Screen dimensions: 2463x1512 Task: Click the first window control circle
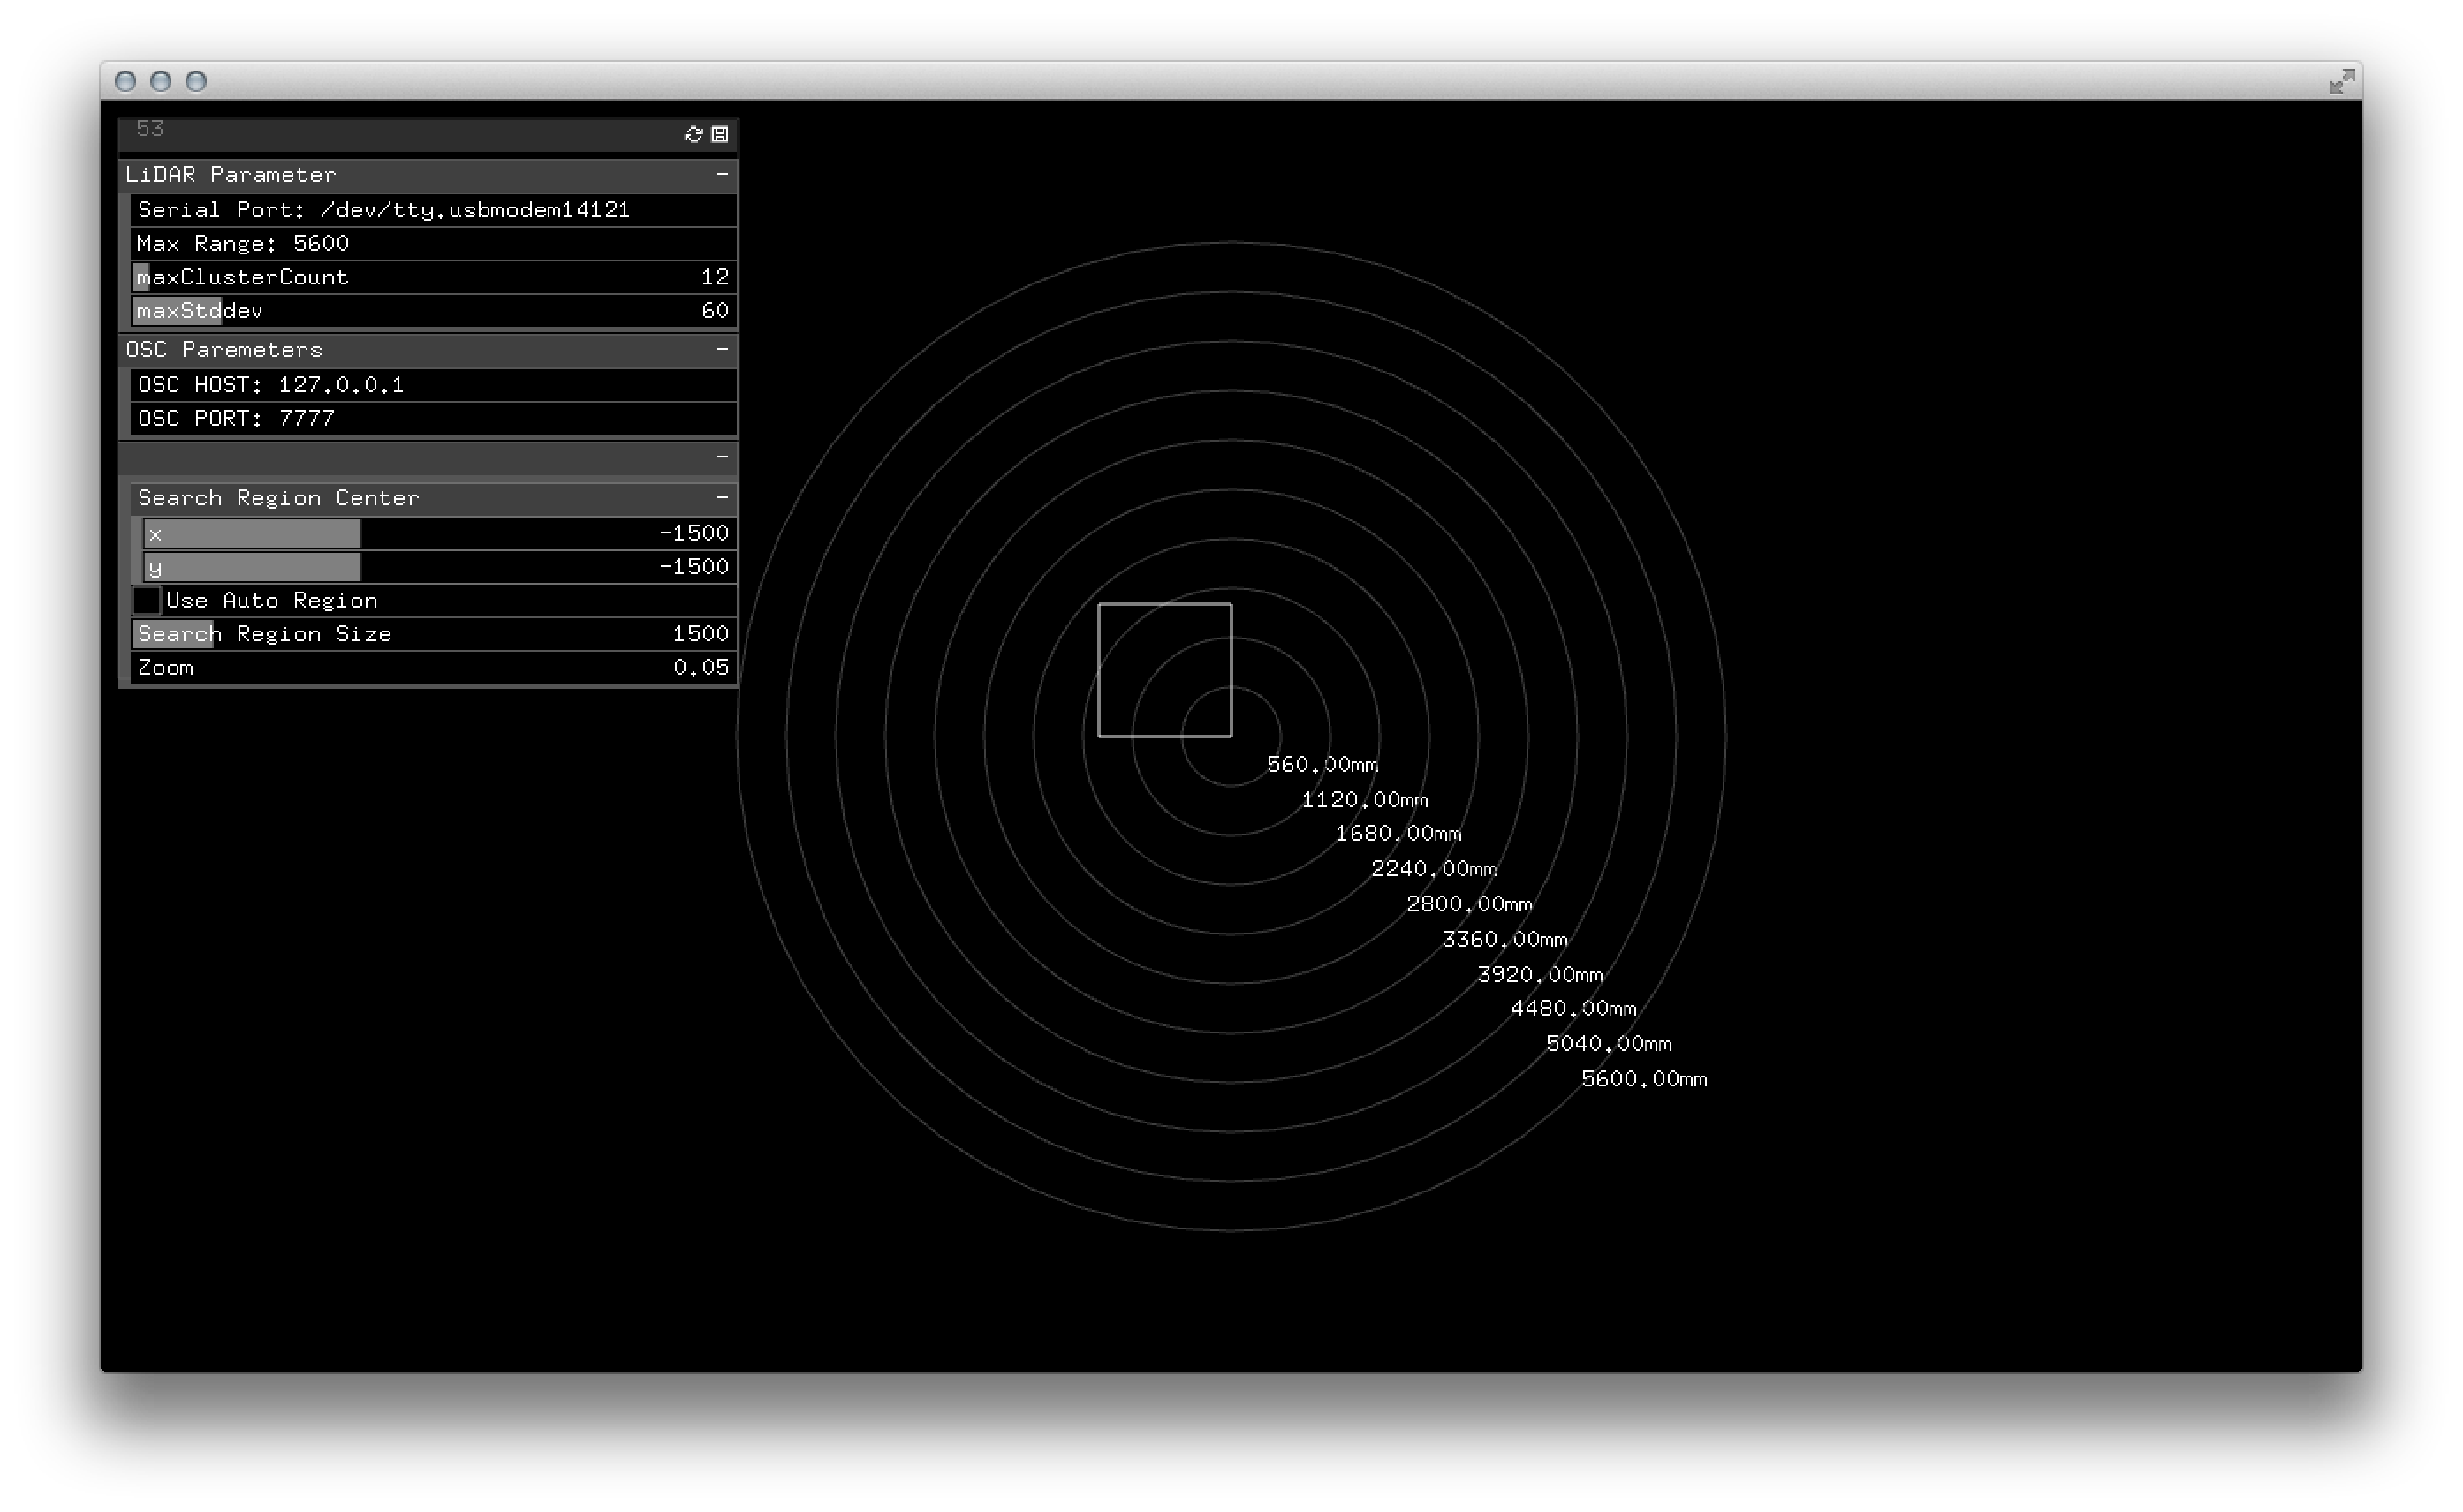coord(126,82)
